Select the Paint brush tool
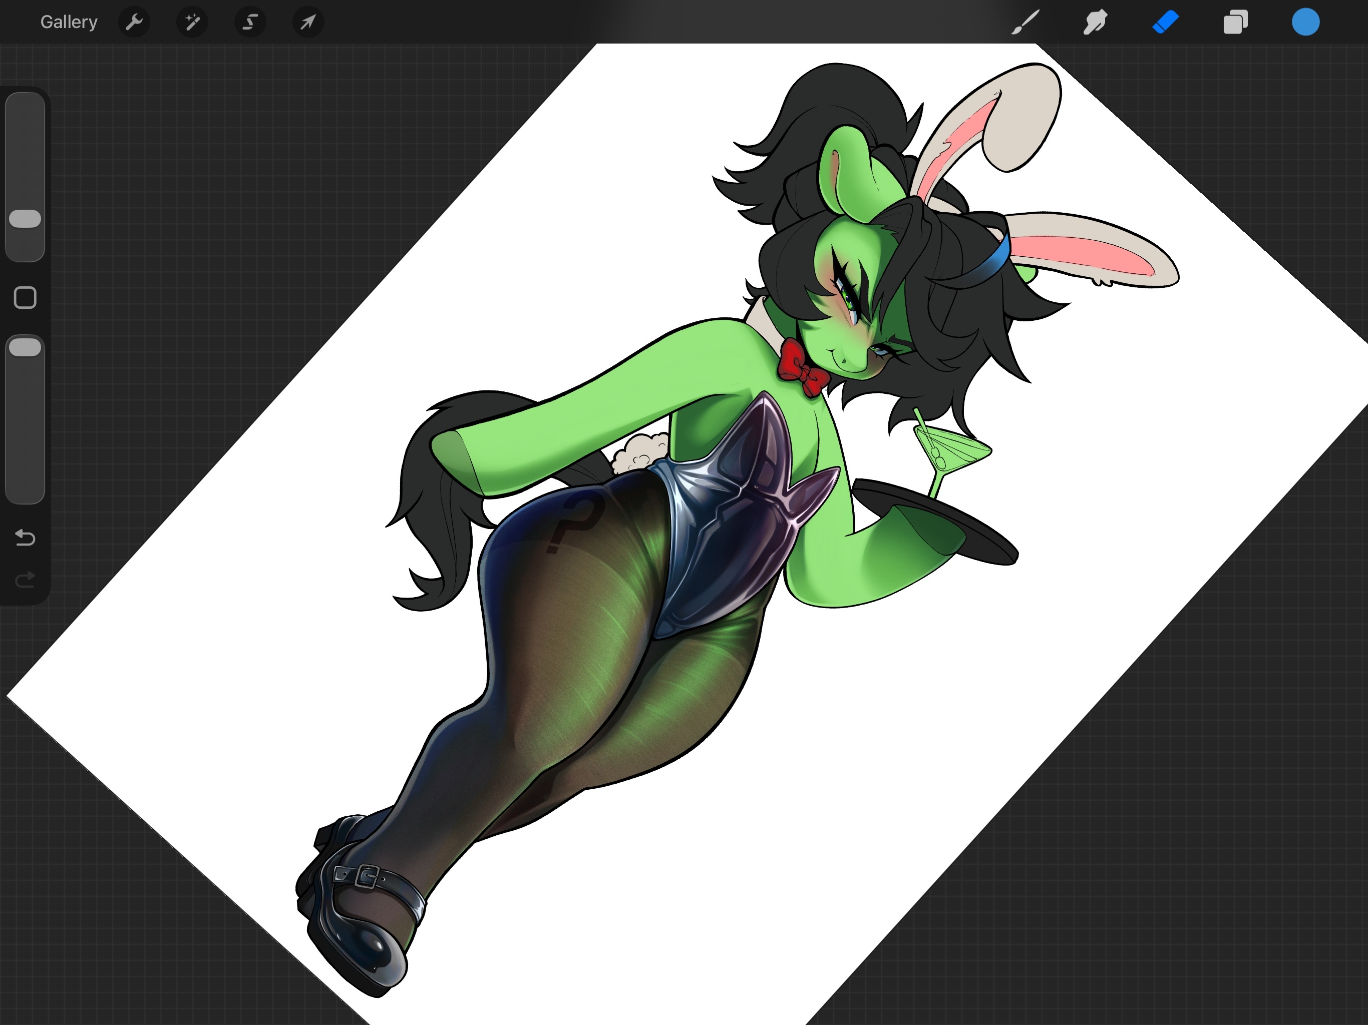The width and height of the screenshot is (1368, 1025). [x=1025, y=22]
